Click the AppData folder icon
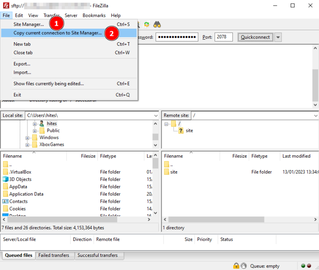 pos(6,186)
